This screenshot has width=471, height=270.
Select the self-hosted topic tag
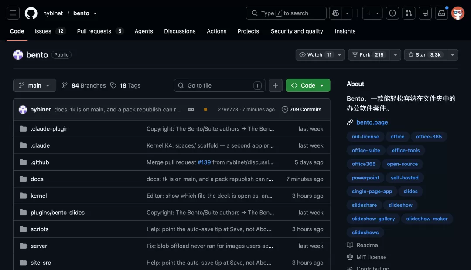(x=404, y=178)
